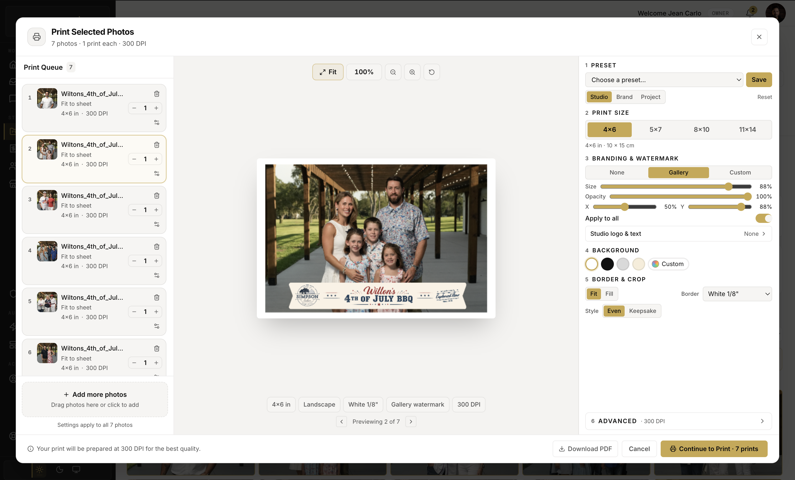This screenshot has height=480, width=795.
Task: Select the 11×14 print size
Action: click(x=748, y=129)
